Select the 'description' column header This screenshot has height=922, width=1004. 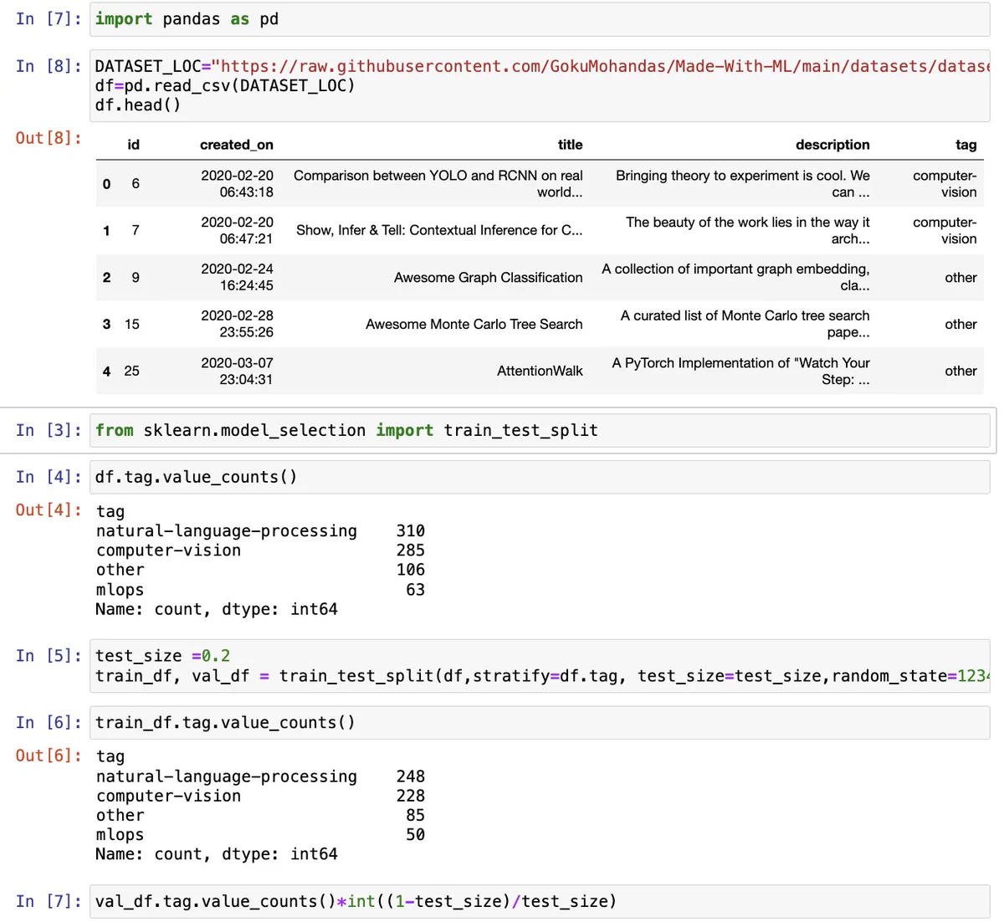click(x=832, y=145)
